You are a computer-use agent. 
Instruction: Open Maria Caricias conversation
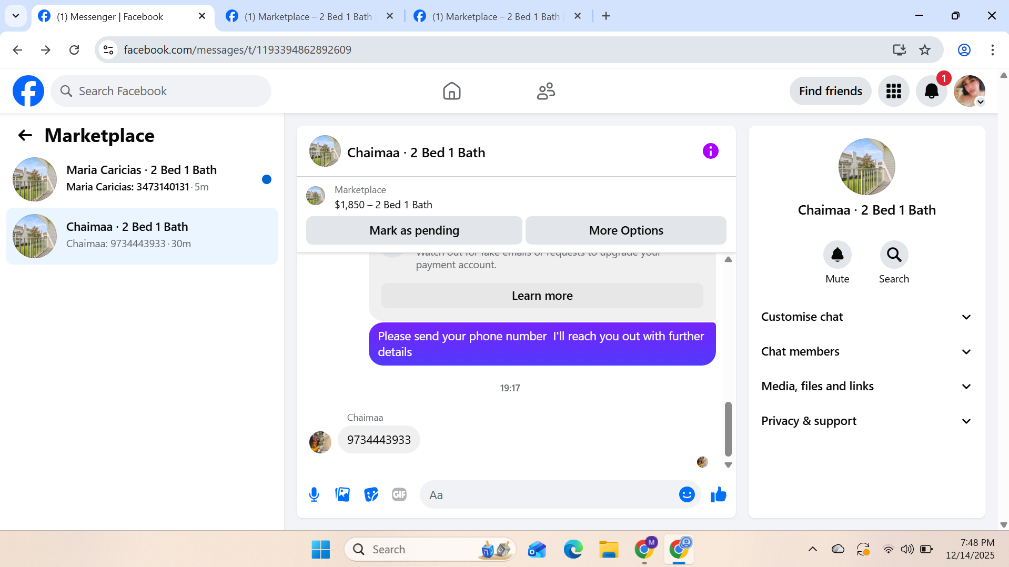pyautogui.click(x=142, y=179)
